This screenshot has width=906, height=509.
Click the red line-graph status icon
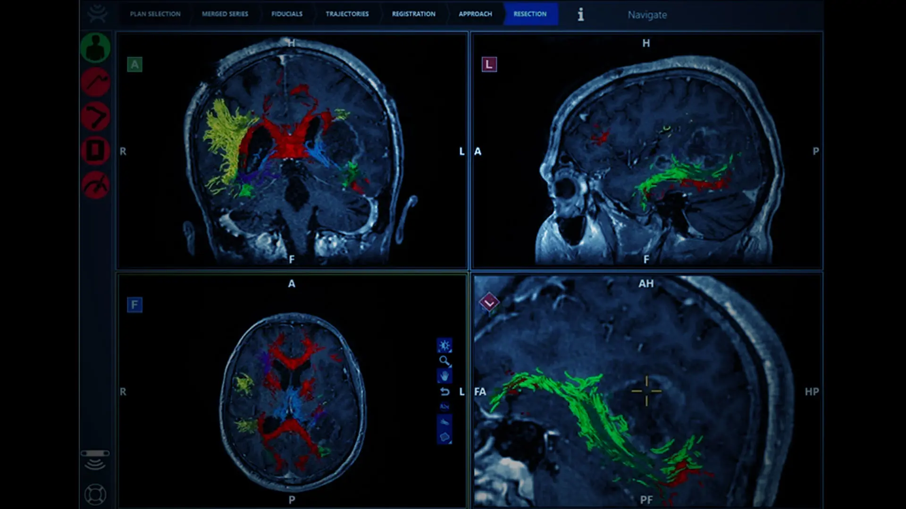point(95,82)
